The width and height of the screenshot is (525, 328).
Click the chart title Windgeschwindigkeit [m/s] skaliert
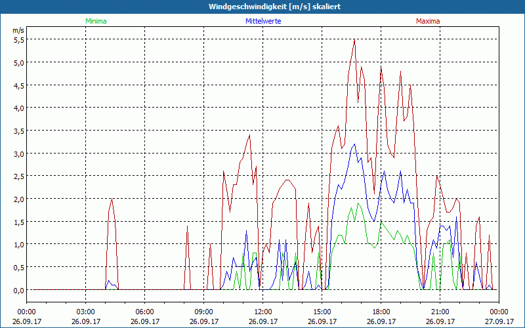pos(274,7)
